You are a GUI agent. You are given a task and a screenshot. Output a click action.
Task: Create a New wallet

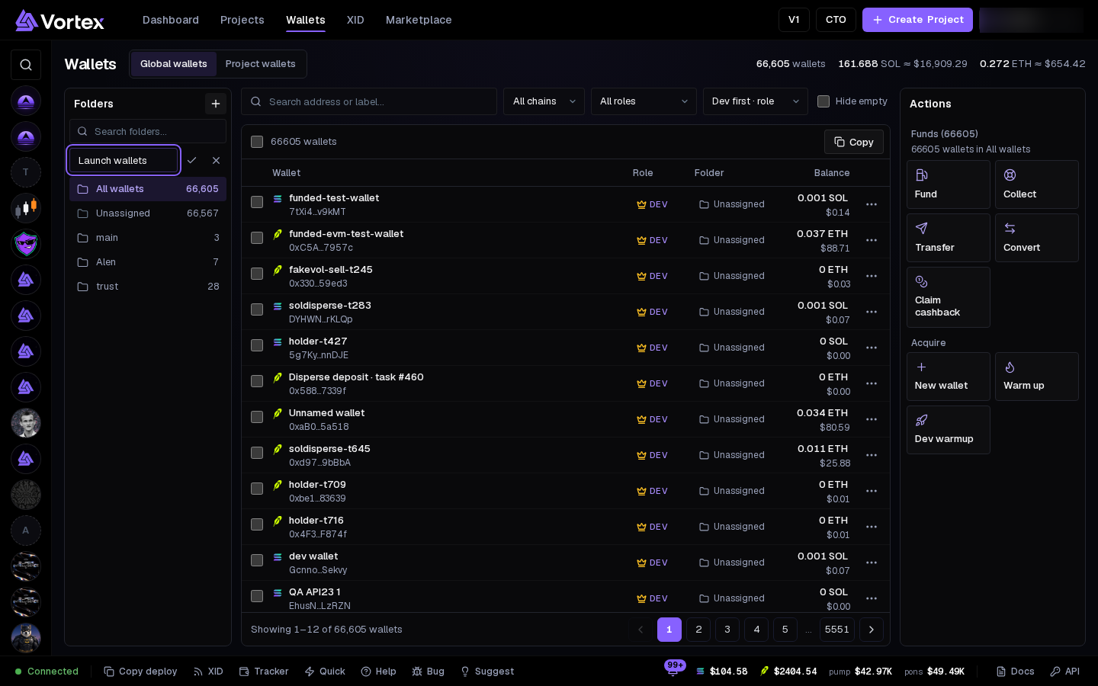point(949,377)
